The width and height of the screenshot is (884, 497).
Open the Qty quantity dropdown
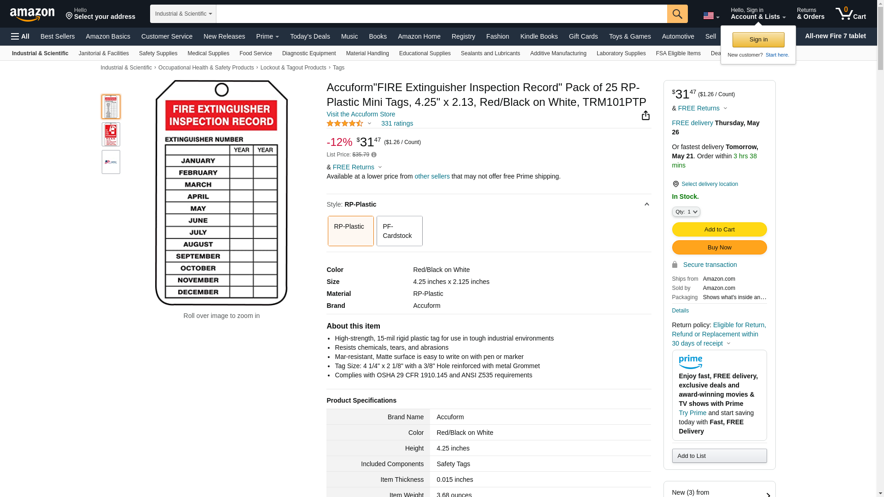pyautogui.click(x=686, y=212)
